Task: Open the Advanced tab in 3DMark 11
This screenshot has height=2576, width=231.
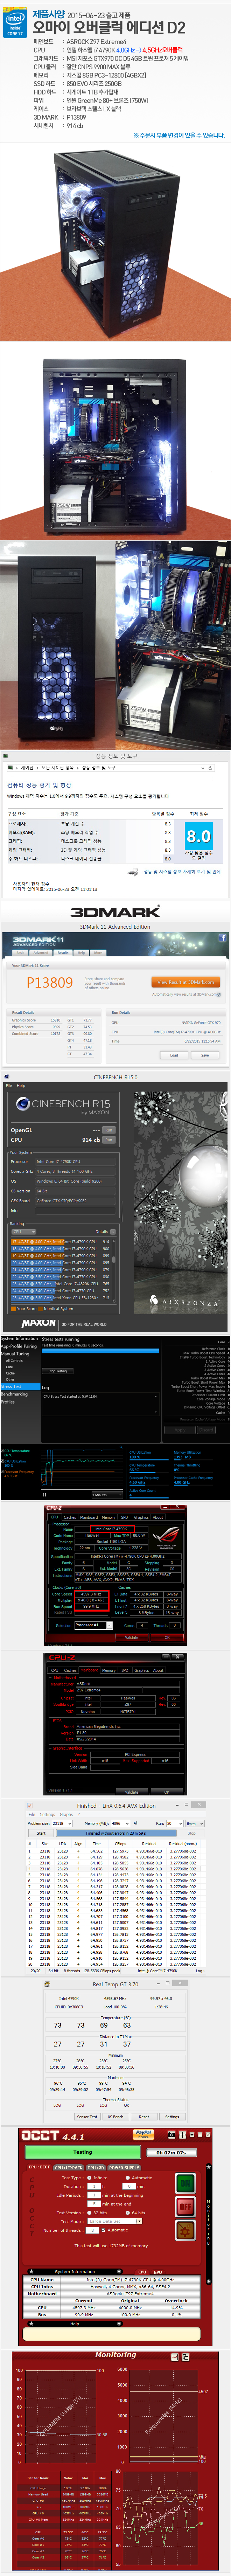Action: [41, 953]
